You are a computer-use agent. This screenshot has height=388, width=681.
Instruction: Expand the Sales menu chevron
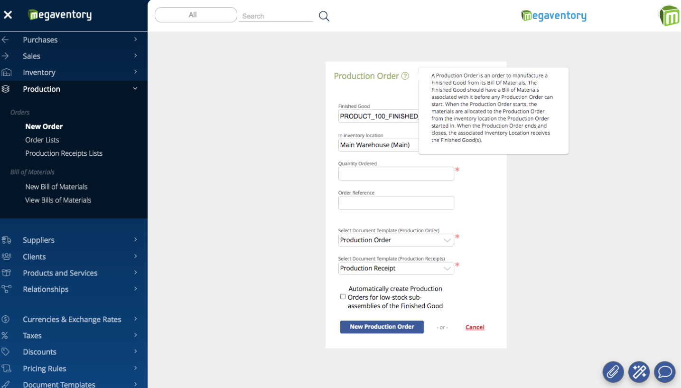click(x=135, y=56)
